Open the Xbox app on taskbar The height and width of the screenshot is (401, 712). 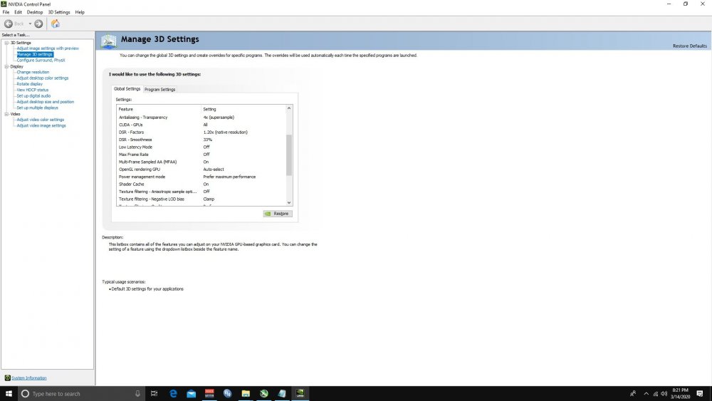pyautogui.click(x=264, y=394)
